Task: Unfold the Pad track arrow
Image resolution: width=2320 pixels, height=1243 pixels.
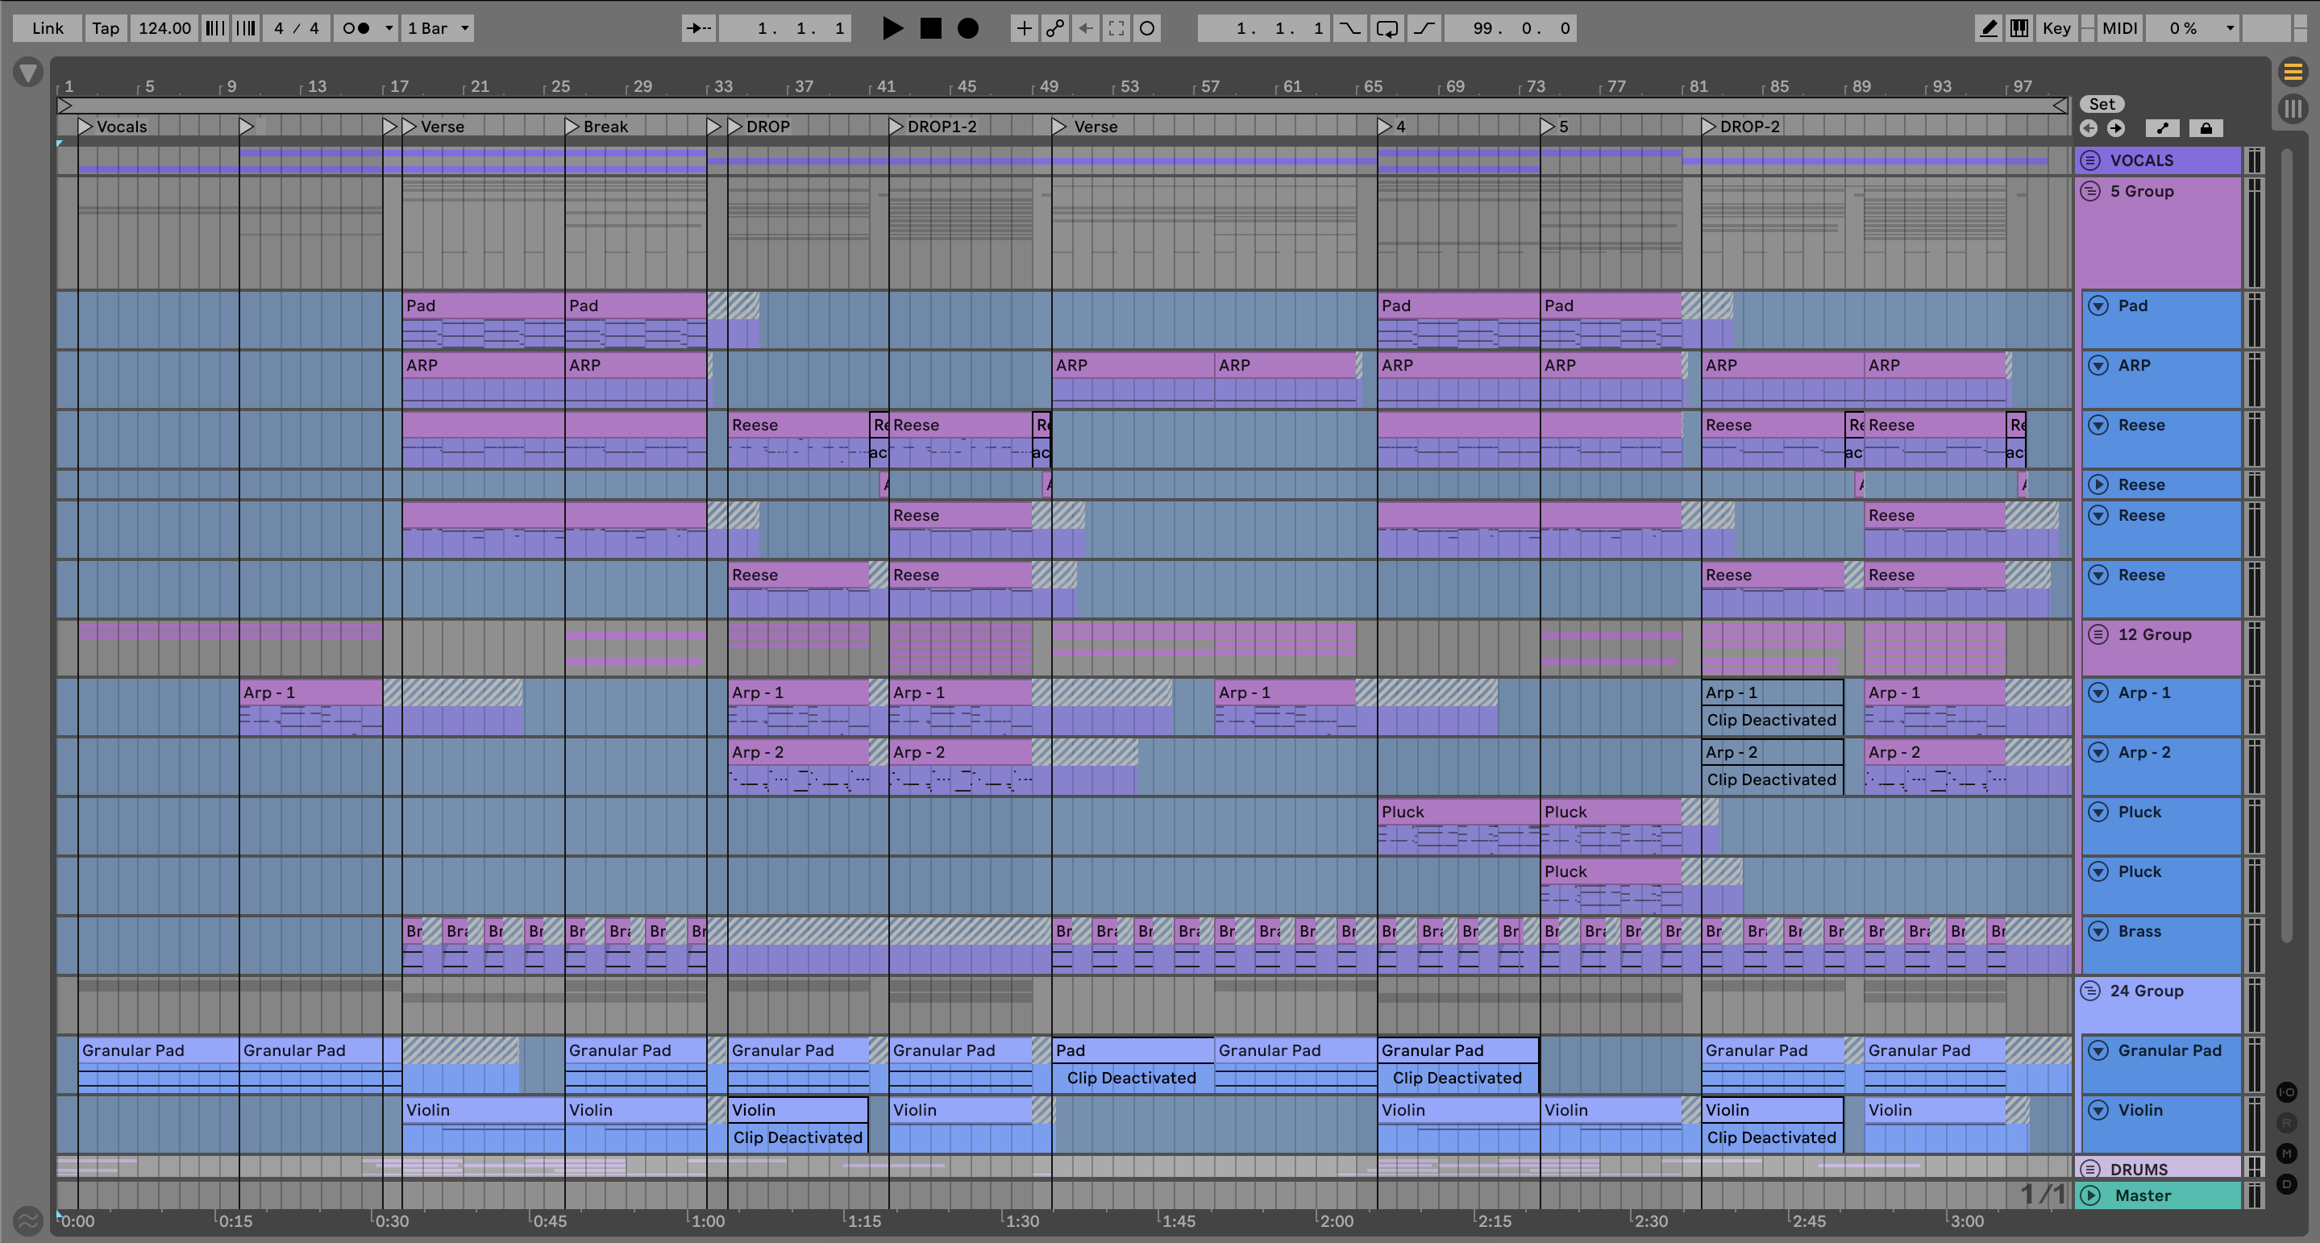Action: pyautogui.click(x=2098, y=306)
